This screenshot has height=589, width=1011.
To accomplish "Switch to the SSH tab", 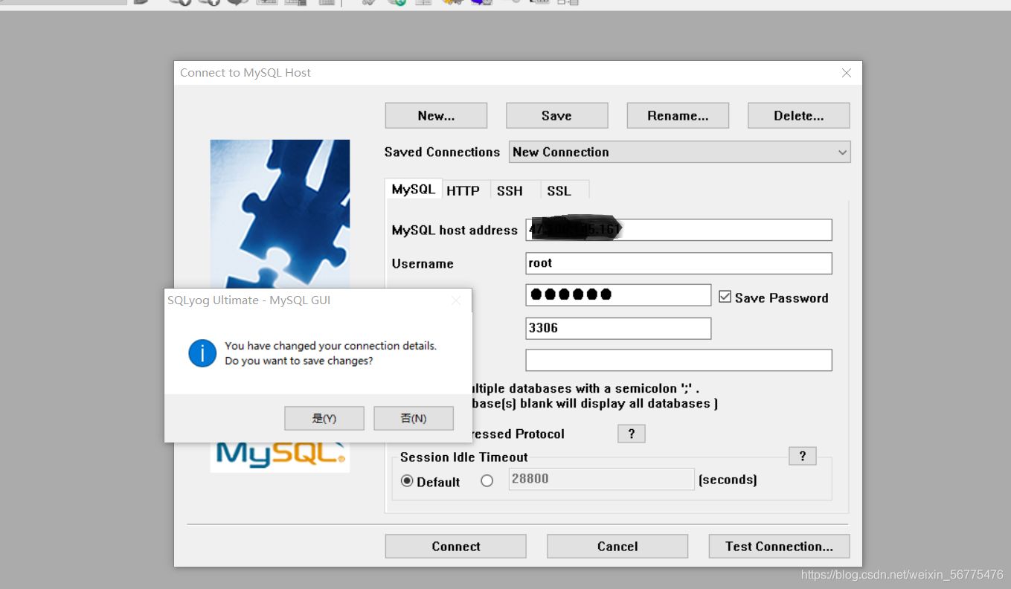I will click(x=510, y=190).
